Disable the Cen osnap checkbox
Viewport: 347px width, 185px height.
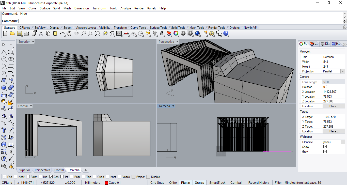tap(51, 177)
